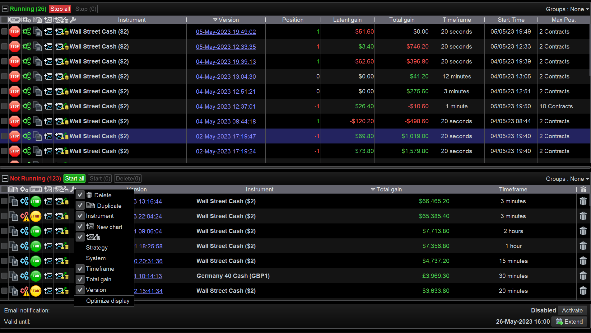The image size is (591, 333).
Task: Click the STOP icon for version 04-May-2023 13:04:30
Action: [15, 77]
